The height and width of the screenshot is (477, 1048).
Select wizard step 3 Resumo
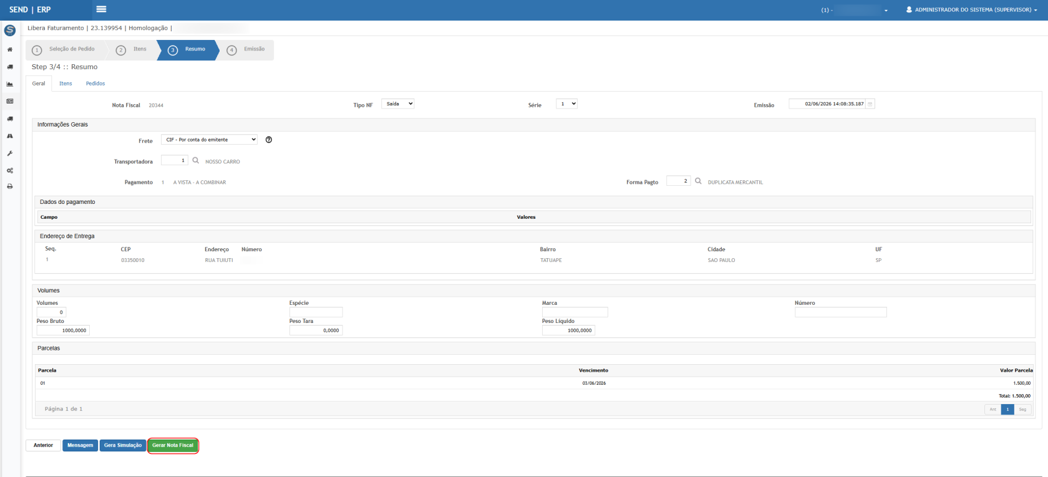(x=188, y=49)
